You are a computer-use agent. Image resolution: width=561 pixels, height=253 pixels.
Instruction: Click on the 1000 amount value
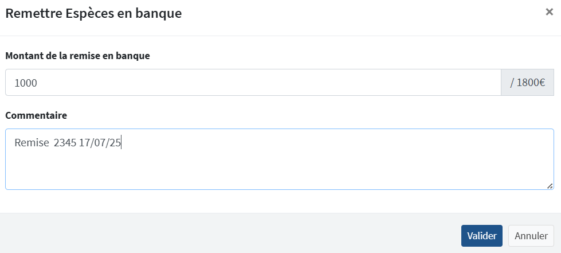[26, 83]
